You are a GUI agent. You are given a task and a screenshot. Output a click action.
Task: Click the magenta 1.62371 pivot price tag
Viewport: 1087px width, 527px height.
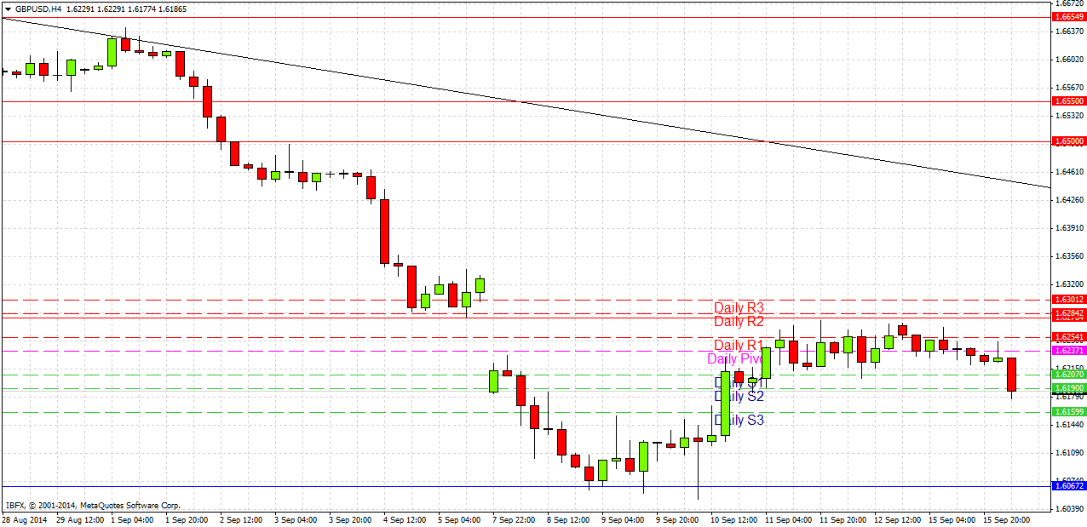point(1065,351)
